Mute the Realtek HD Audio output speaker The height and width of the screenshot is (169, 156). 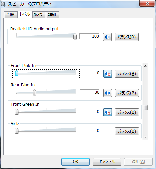pyautogui.click(x=107, y=37)
